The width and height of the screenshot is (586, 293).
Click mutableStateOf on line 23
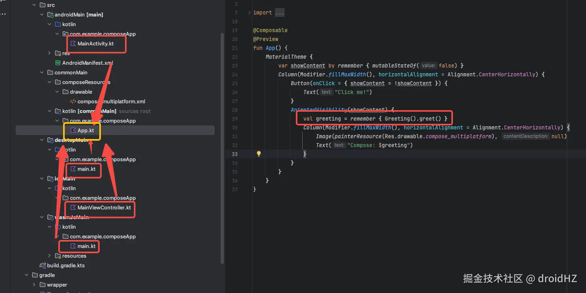[x=394, y=66]
